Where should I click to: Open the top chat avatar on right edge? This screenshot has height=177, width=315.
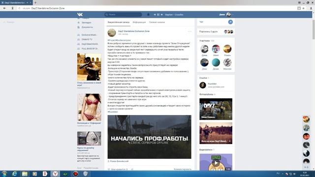(306, 119)
